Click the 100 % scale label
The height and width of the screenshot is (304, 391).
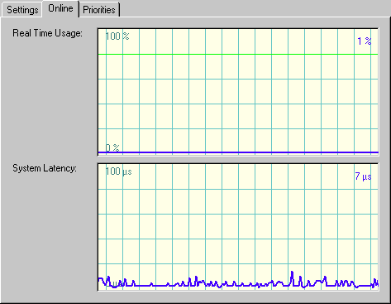coord(117,36)
